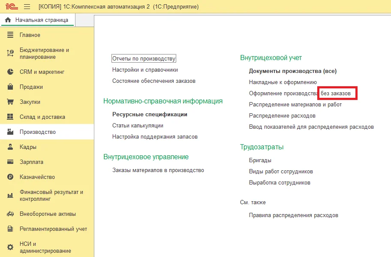Click the Трудозатраты heading
Viewport: 391px width, 257px height.
pyautogui.click(x=262, y=147)
